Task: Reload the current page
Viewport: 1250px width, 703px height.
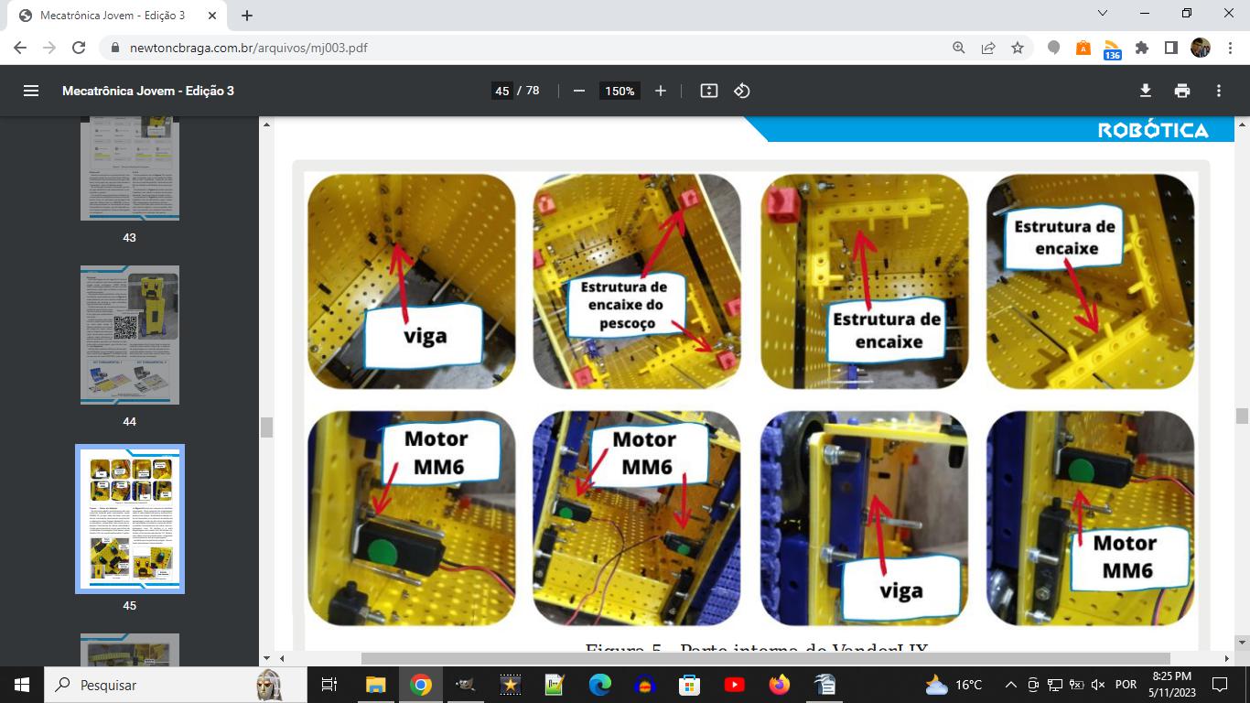Action: pos(79,48)
